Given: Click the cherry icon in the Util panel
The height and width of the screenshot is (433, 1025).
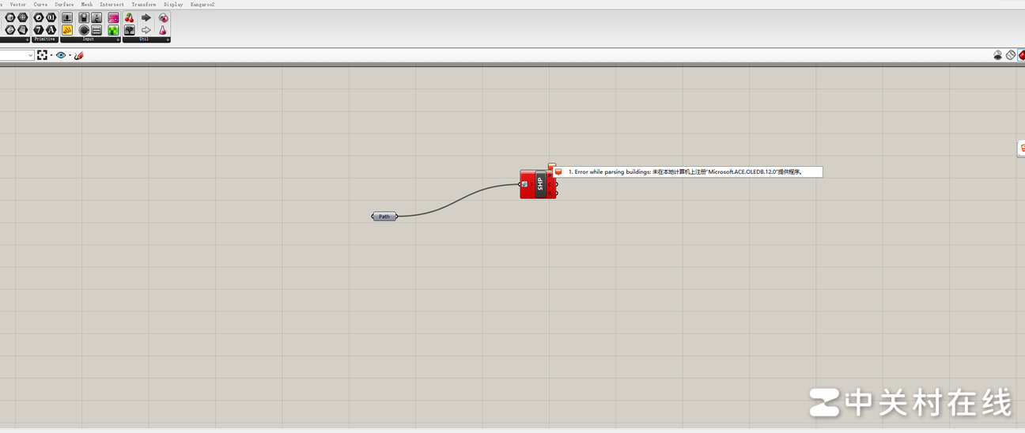Looking at the screenshot, I should tap(130, 17).
